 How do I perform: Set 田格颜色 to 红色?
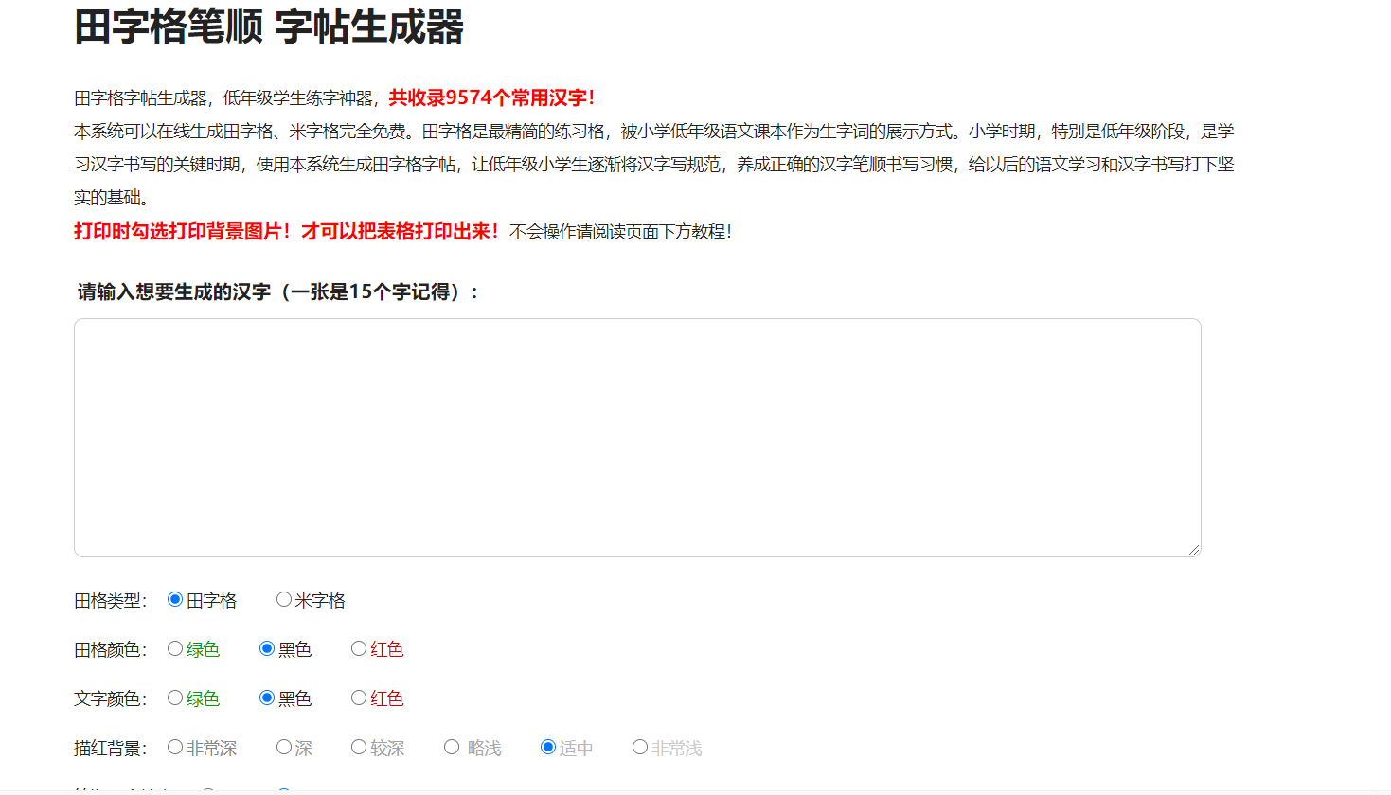[x=358, y=648]
